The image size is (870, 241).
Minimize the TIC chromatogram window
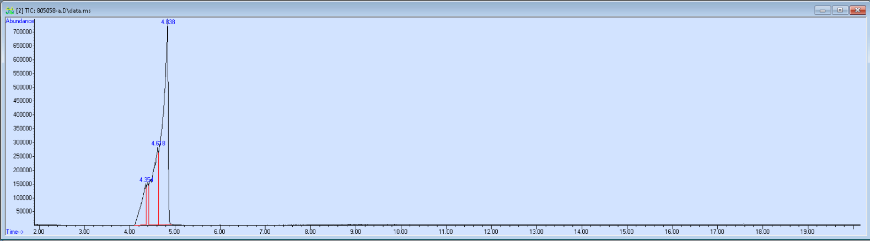tap(823, 10)
